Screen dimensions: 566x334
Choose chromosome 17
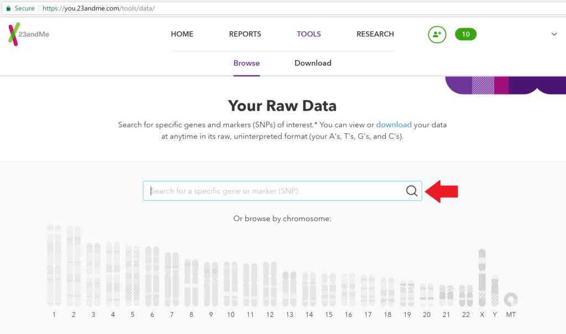(368, 291)
